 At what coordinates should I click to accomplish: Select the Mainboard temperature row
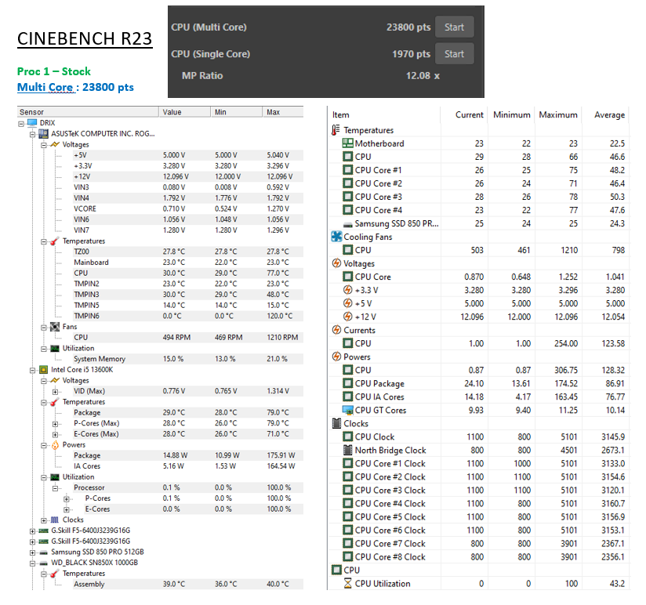pos(188,263)
